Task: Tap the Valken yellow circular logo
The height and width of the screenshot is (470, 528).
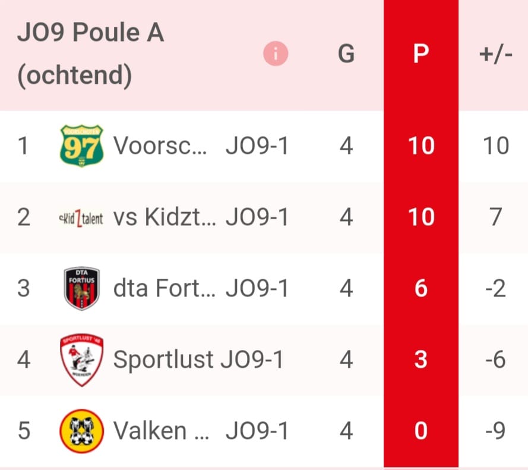Action: (81, 431)
